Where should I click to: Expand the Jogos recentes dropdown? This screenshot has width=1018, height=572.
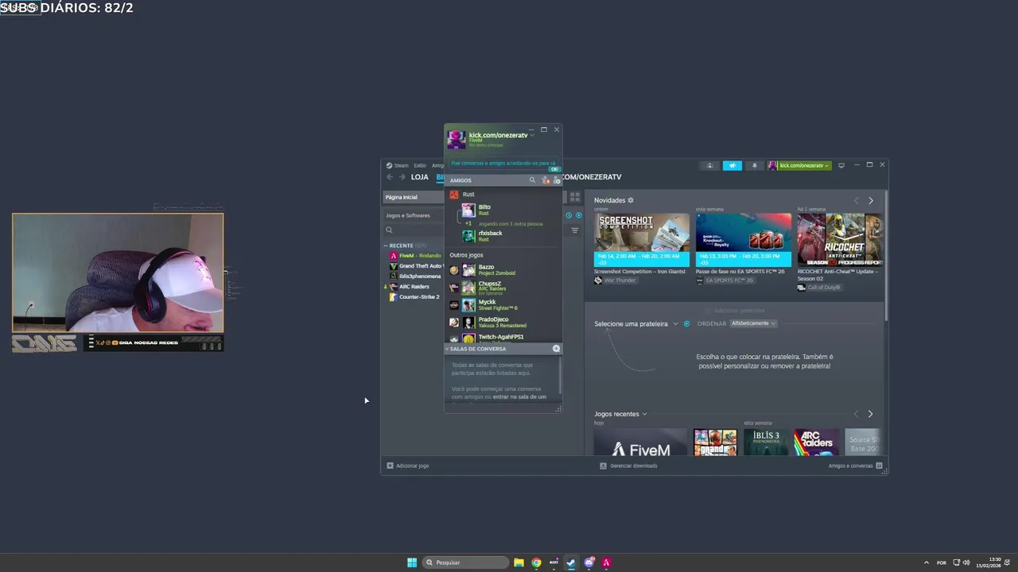pyautogui.click(x=644, y=414)
